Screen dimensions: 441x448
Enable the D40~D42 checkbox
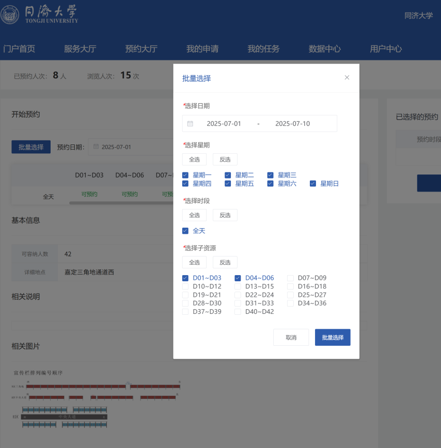coord(238,312)
